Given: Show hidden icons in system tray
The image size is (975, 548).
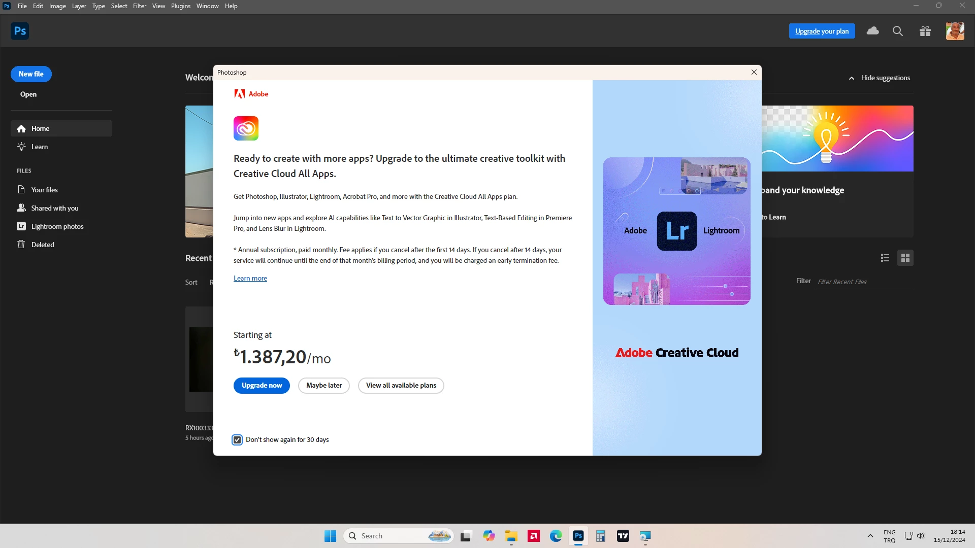Looking at the screenshot, I should point(870,536).
